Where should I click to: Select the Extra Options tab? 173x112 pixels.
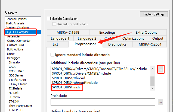146,33
